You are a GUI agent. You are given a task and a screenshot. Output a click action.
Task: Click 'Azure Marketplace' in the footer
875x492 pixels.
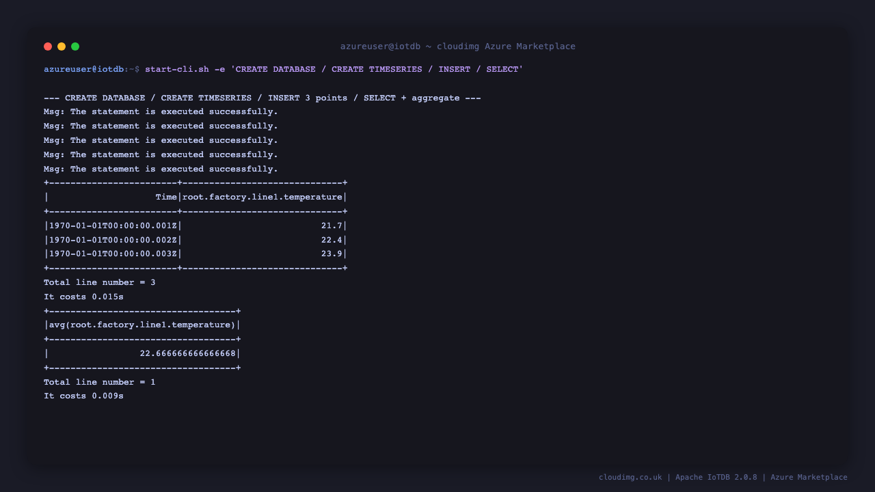click(809, 478)
